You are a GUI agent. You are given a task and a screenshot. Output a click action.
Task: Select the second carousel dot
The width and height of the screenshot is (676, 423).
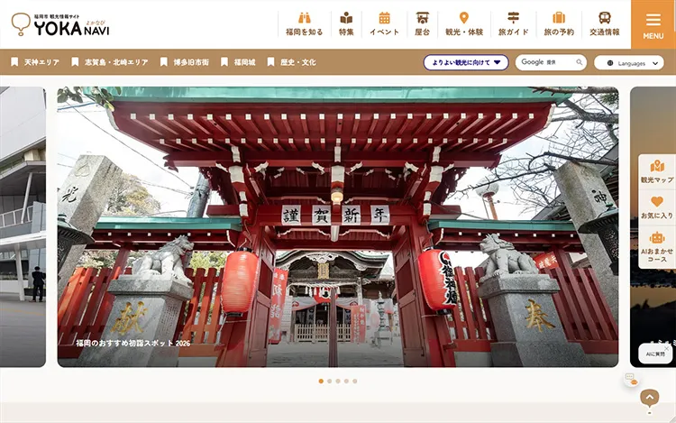tap(329, 382)
